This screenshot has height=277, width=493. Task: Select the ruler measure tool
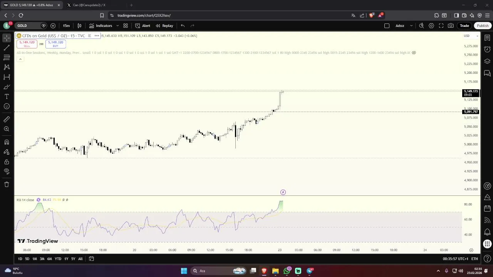pyautogui.click(x=7, y=119)
